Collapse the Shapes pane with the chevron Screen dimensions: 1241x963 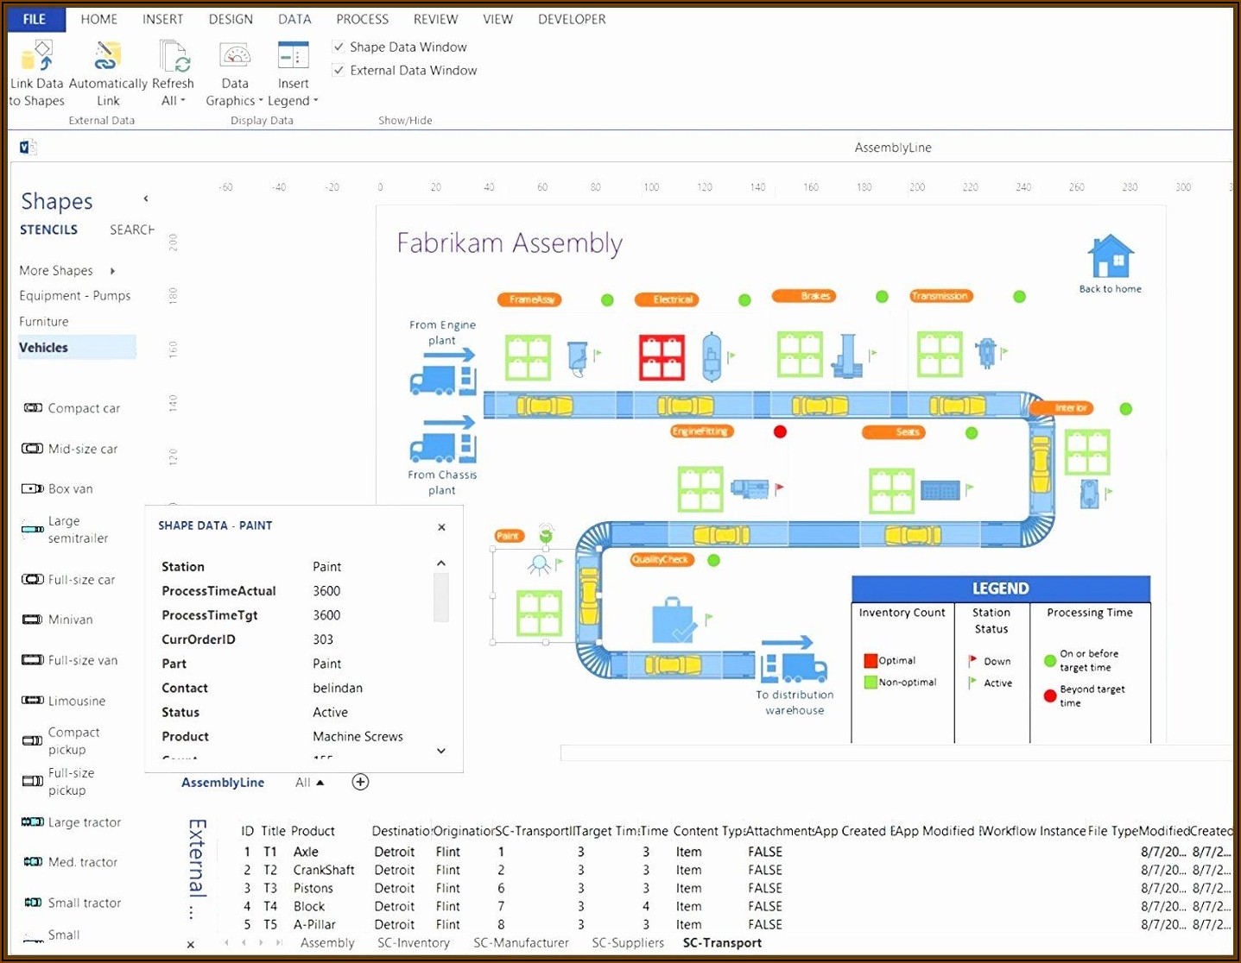coord(146,199)
